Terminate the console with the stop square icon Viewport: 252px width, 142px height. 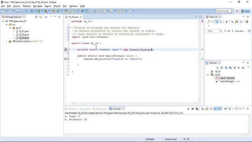tap(188, 109)
